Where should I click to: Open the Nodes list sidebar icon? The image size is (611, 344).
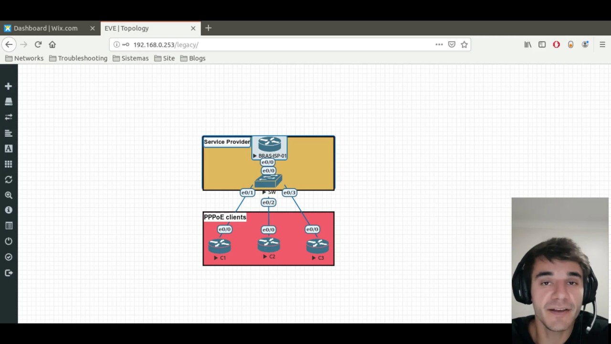click(x=8, y=102)
